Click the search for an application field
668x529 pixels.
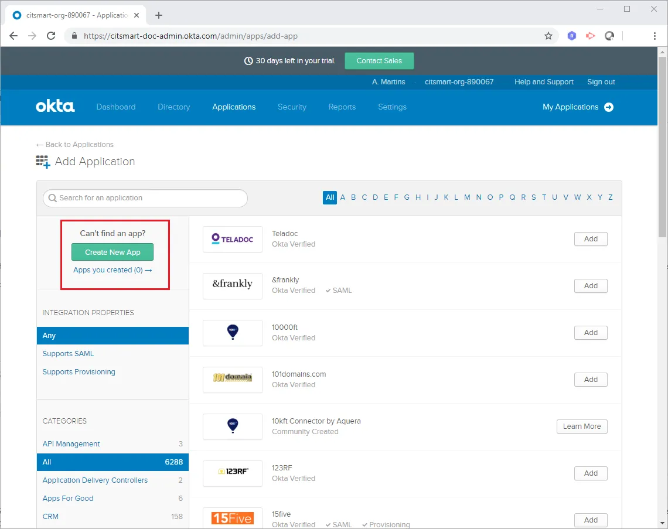[x=145, y=198]
